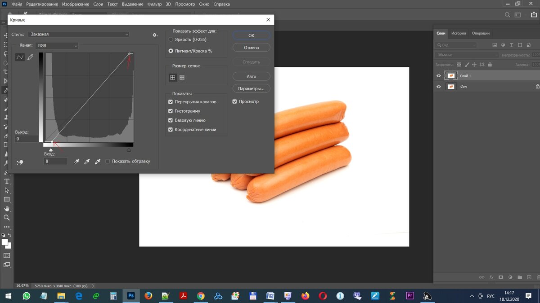Open the Фильтр menu
Screen dimensions: 540x303
pyautogui.click(x=155, y=4)
